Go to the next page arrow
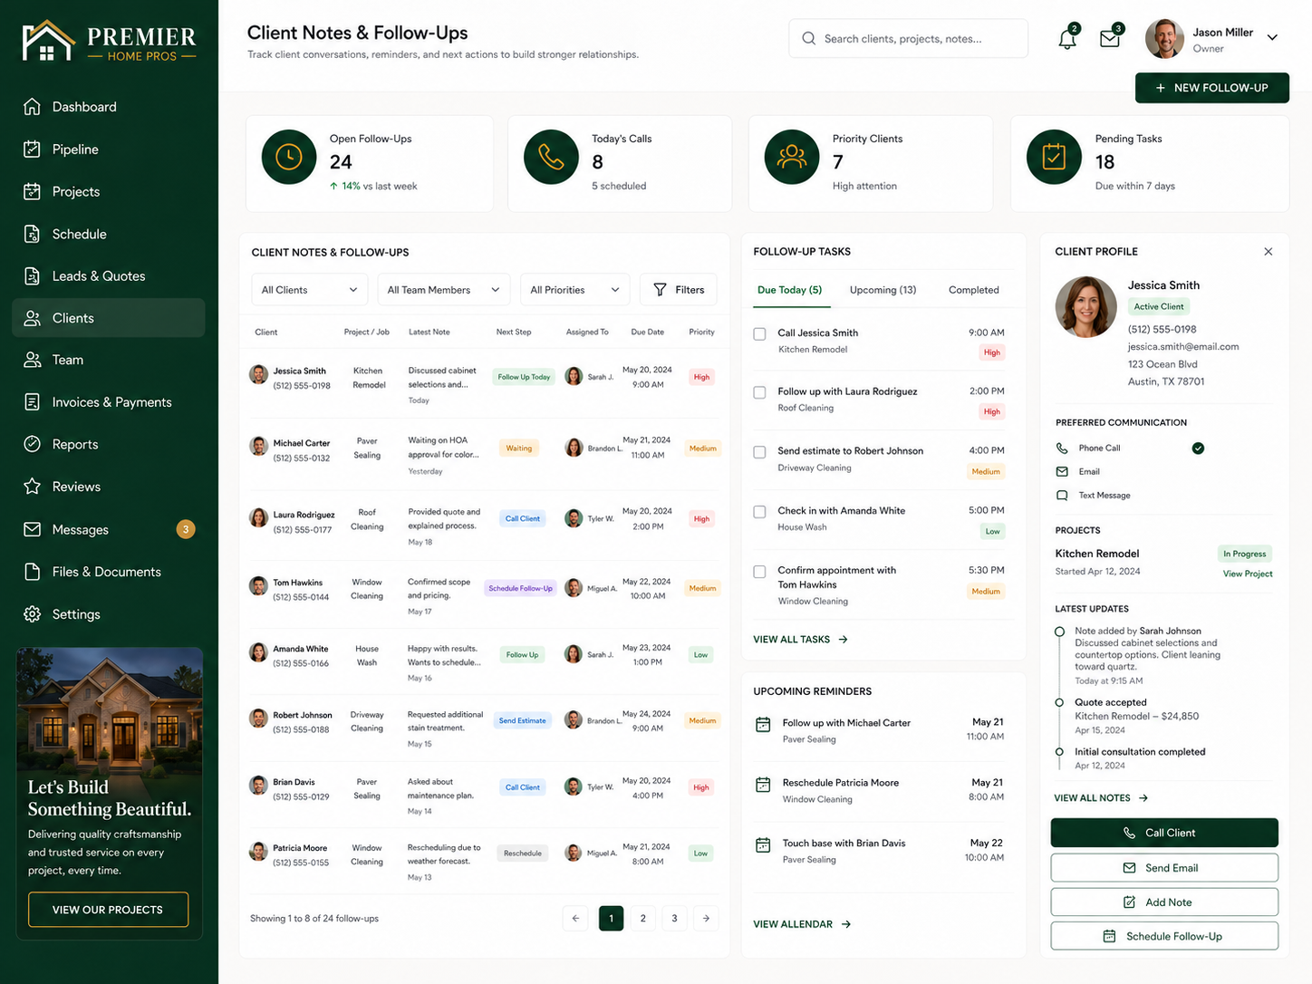 (x=706, y=919)
